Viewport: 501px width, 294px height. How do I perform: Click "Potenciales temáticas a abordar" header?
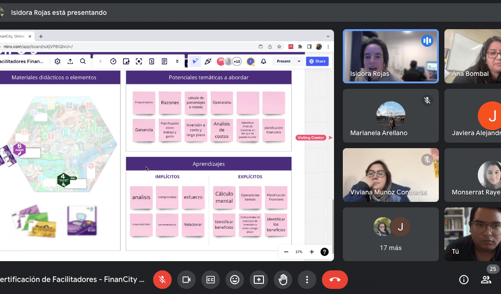(x=209, y=77)
